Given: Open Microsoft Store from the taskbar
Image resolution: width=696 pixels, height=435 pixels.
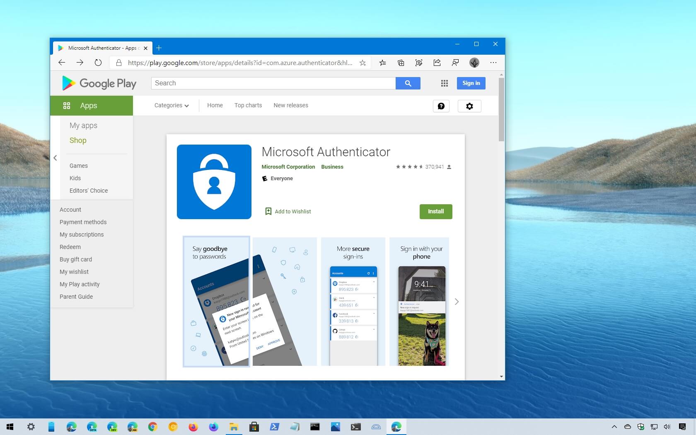Looking at the screenshot, I should tap(254, 427).
